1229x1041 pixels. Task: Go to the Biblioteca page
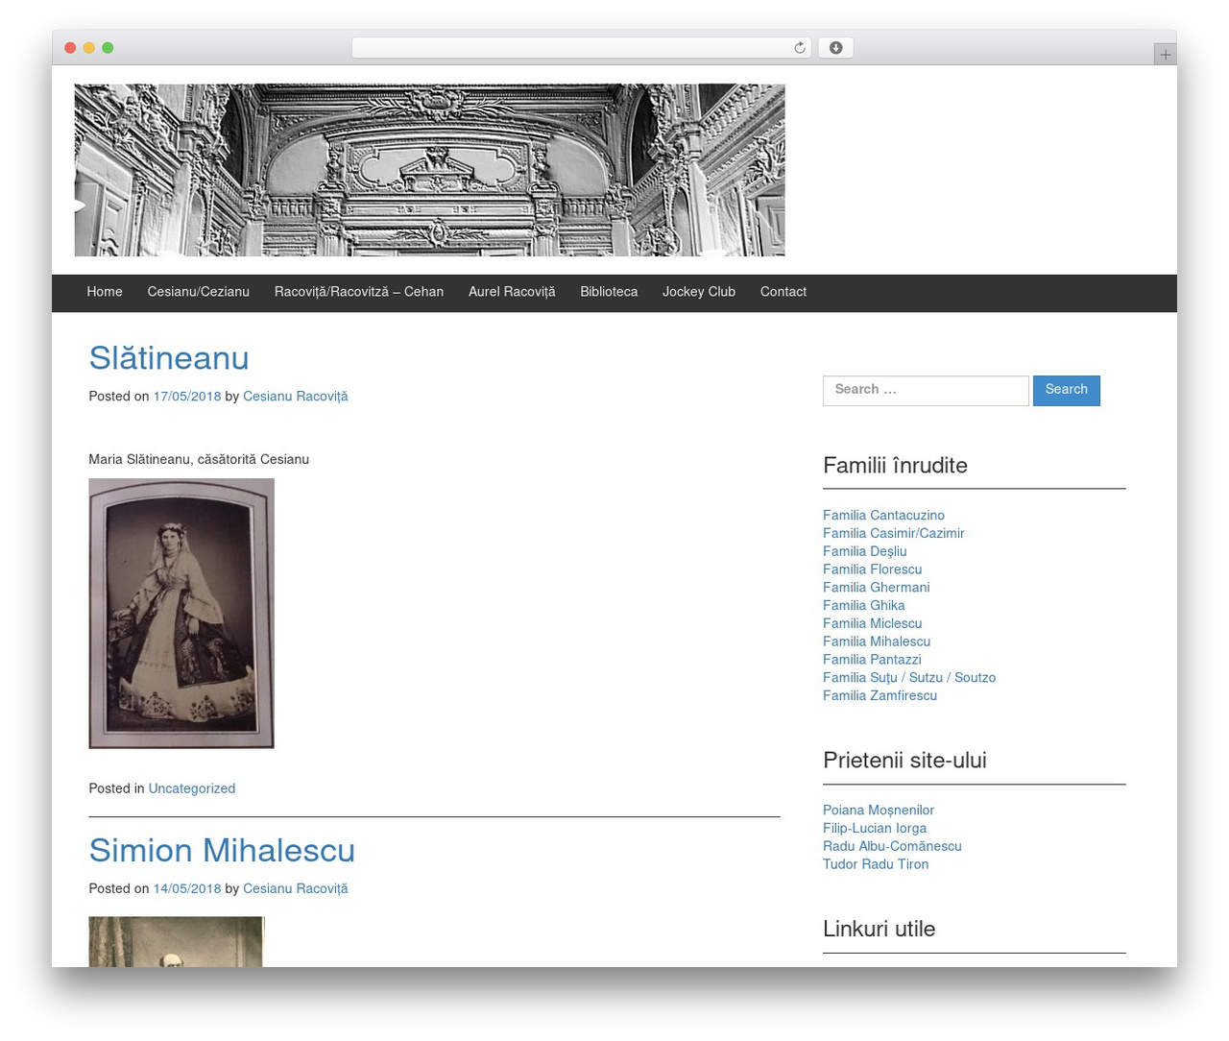[609, 293]
